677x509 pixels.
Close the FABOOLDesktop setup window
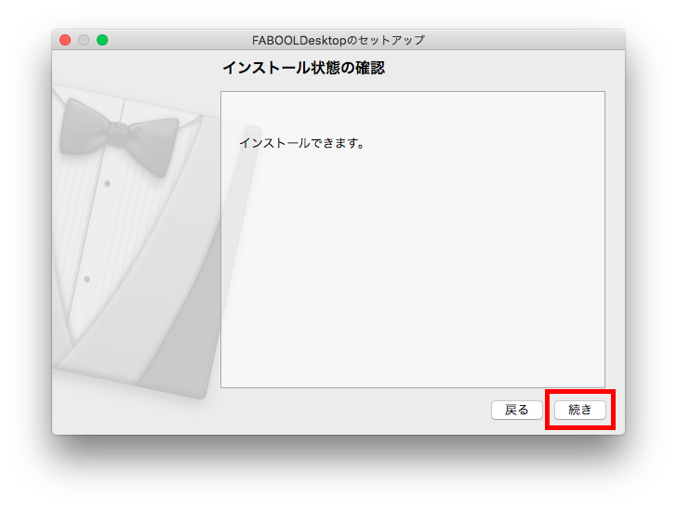click(x=65, y=40)
